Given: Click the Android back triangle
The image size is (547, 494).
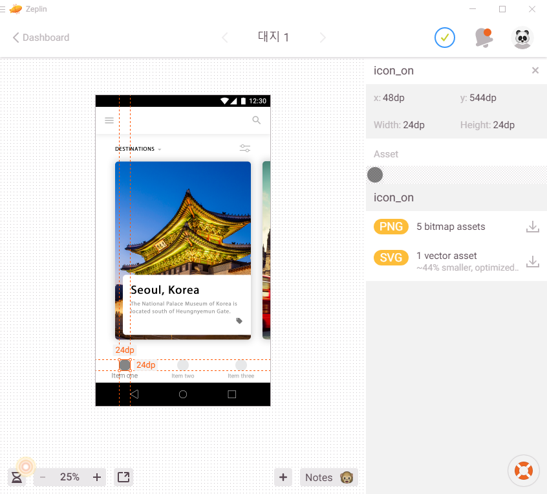Looking at the screenshot, I should [134, 394].
